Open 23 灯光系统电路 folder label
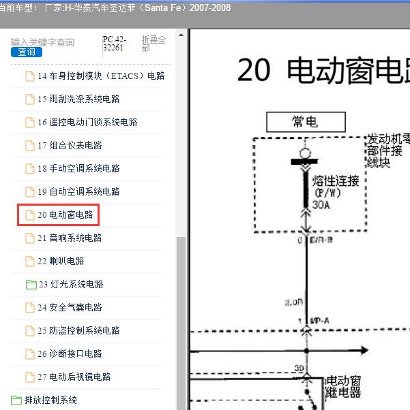Image resolution: width=410 pixels, height=410 pixels. pos(71,284)
